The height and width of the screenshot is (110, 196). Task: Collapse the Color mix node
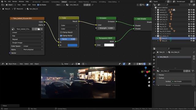61,18
